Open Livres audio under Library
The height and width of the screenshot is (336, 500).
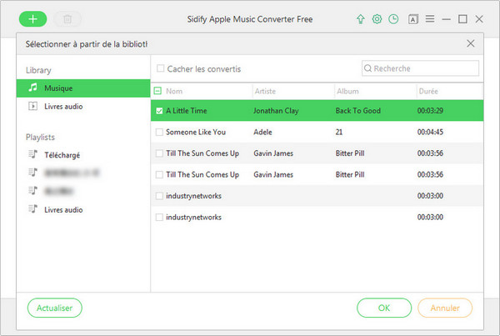[62, 107]
